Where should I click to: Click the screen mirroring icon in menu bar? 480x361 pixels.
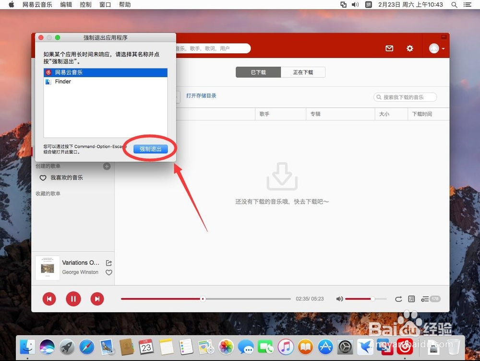[x=344, y=5]
